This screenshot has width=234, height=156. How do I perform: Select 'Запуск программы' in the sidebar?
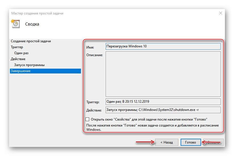tap(29, 65)
